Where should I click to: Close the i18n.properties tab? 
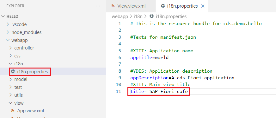coord(203,6)
